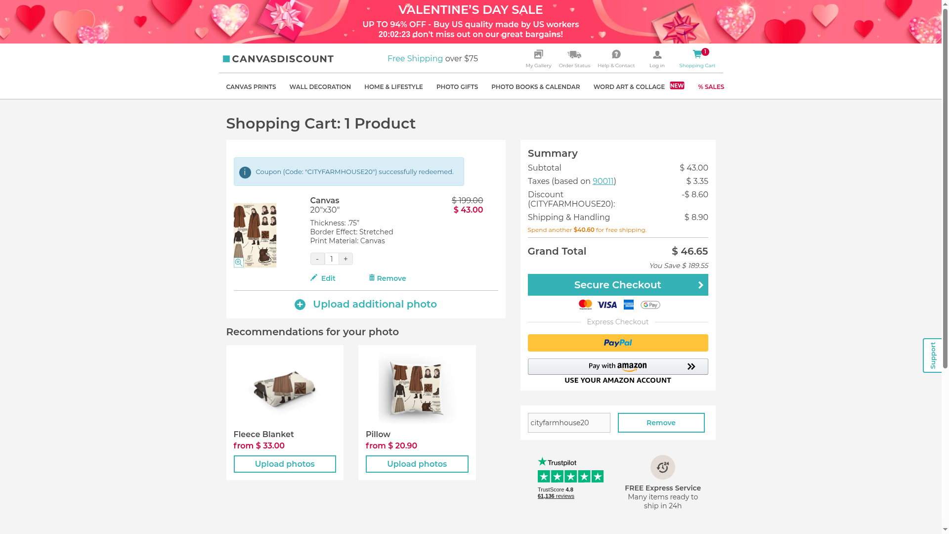The height and width of the screenshot is (534, 949).
Task: Open My Gallery icon in header
Action: tap(538, 54)
